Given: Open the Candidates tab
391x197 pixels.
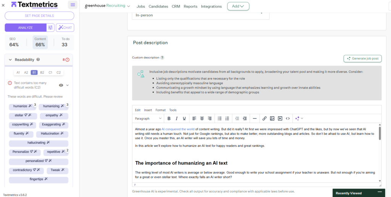Looking at the screenshot, I should [158, 6].
